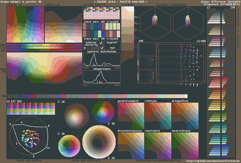This screenshot has width=241, height=163.
Task: Select the orange/blue complementary swatch
Action: [185, 115]
